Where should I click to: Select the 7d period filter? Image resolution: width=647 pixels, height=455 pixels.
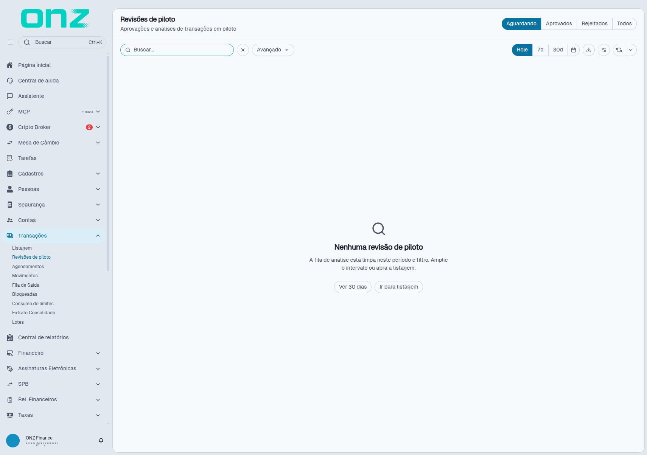click(540, 50)
